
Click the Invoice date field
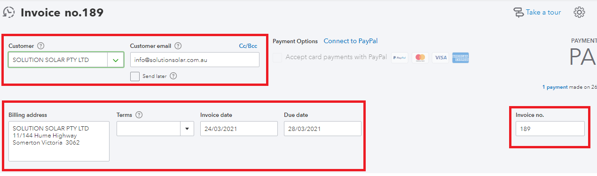click(x=239, y=129)
